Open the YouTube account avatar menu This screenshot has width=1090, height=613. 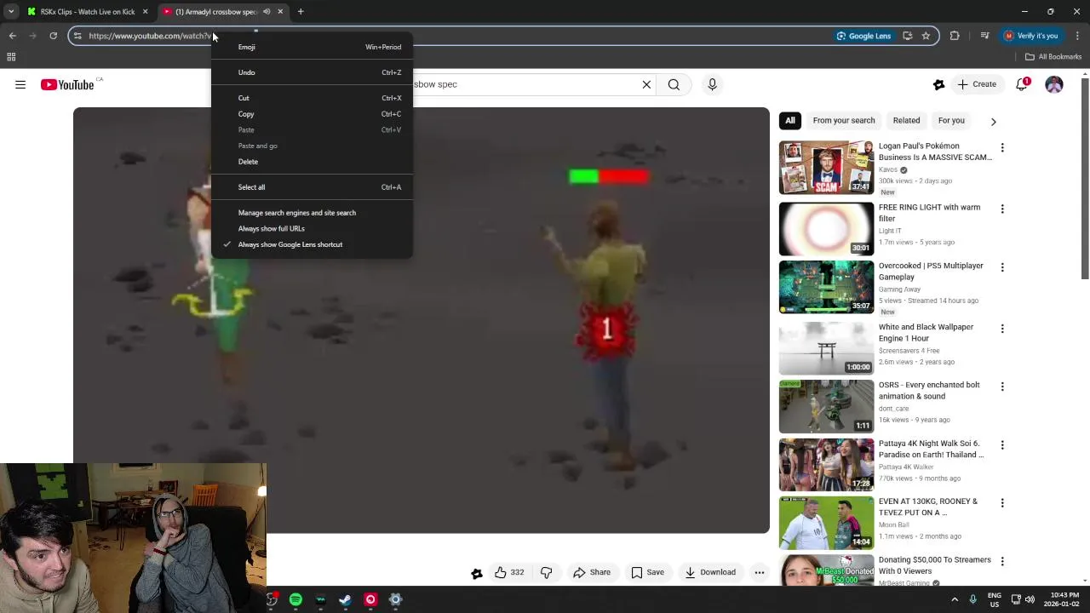[x=1054, y=84]
